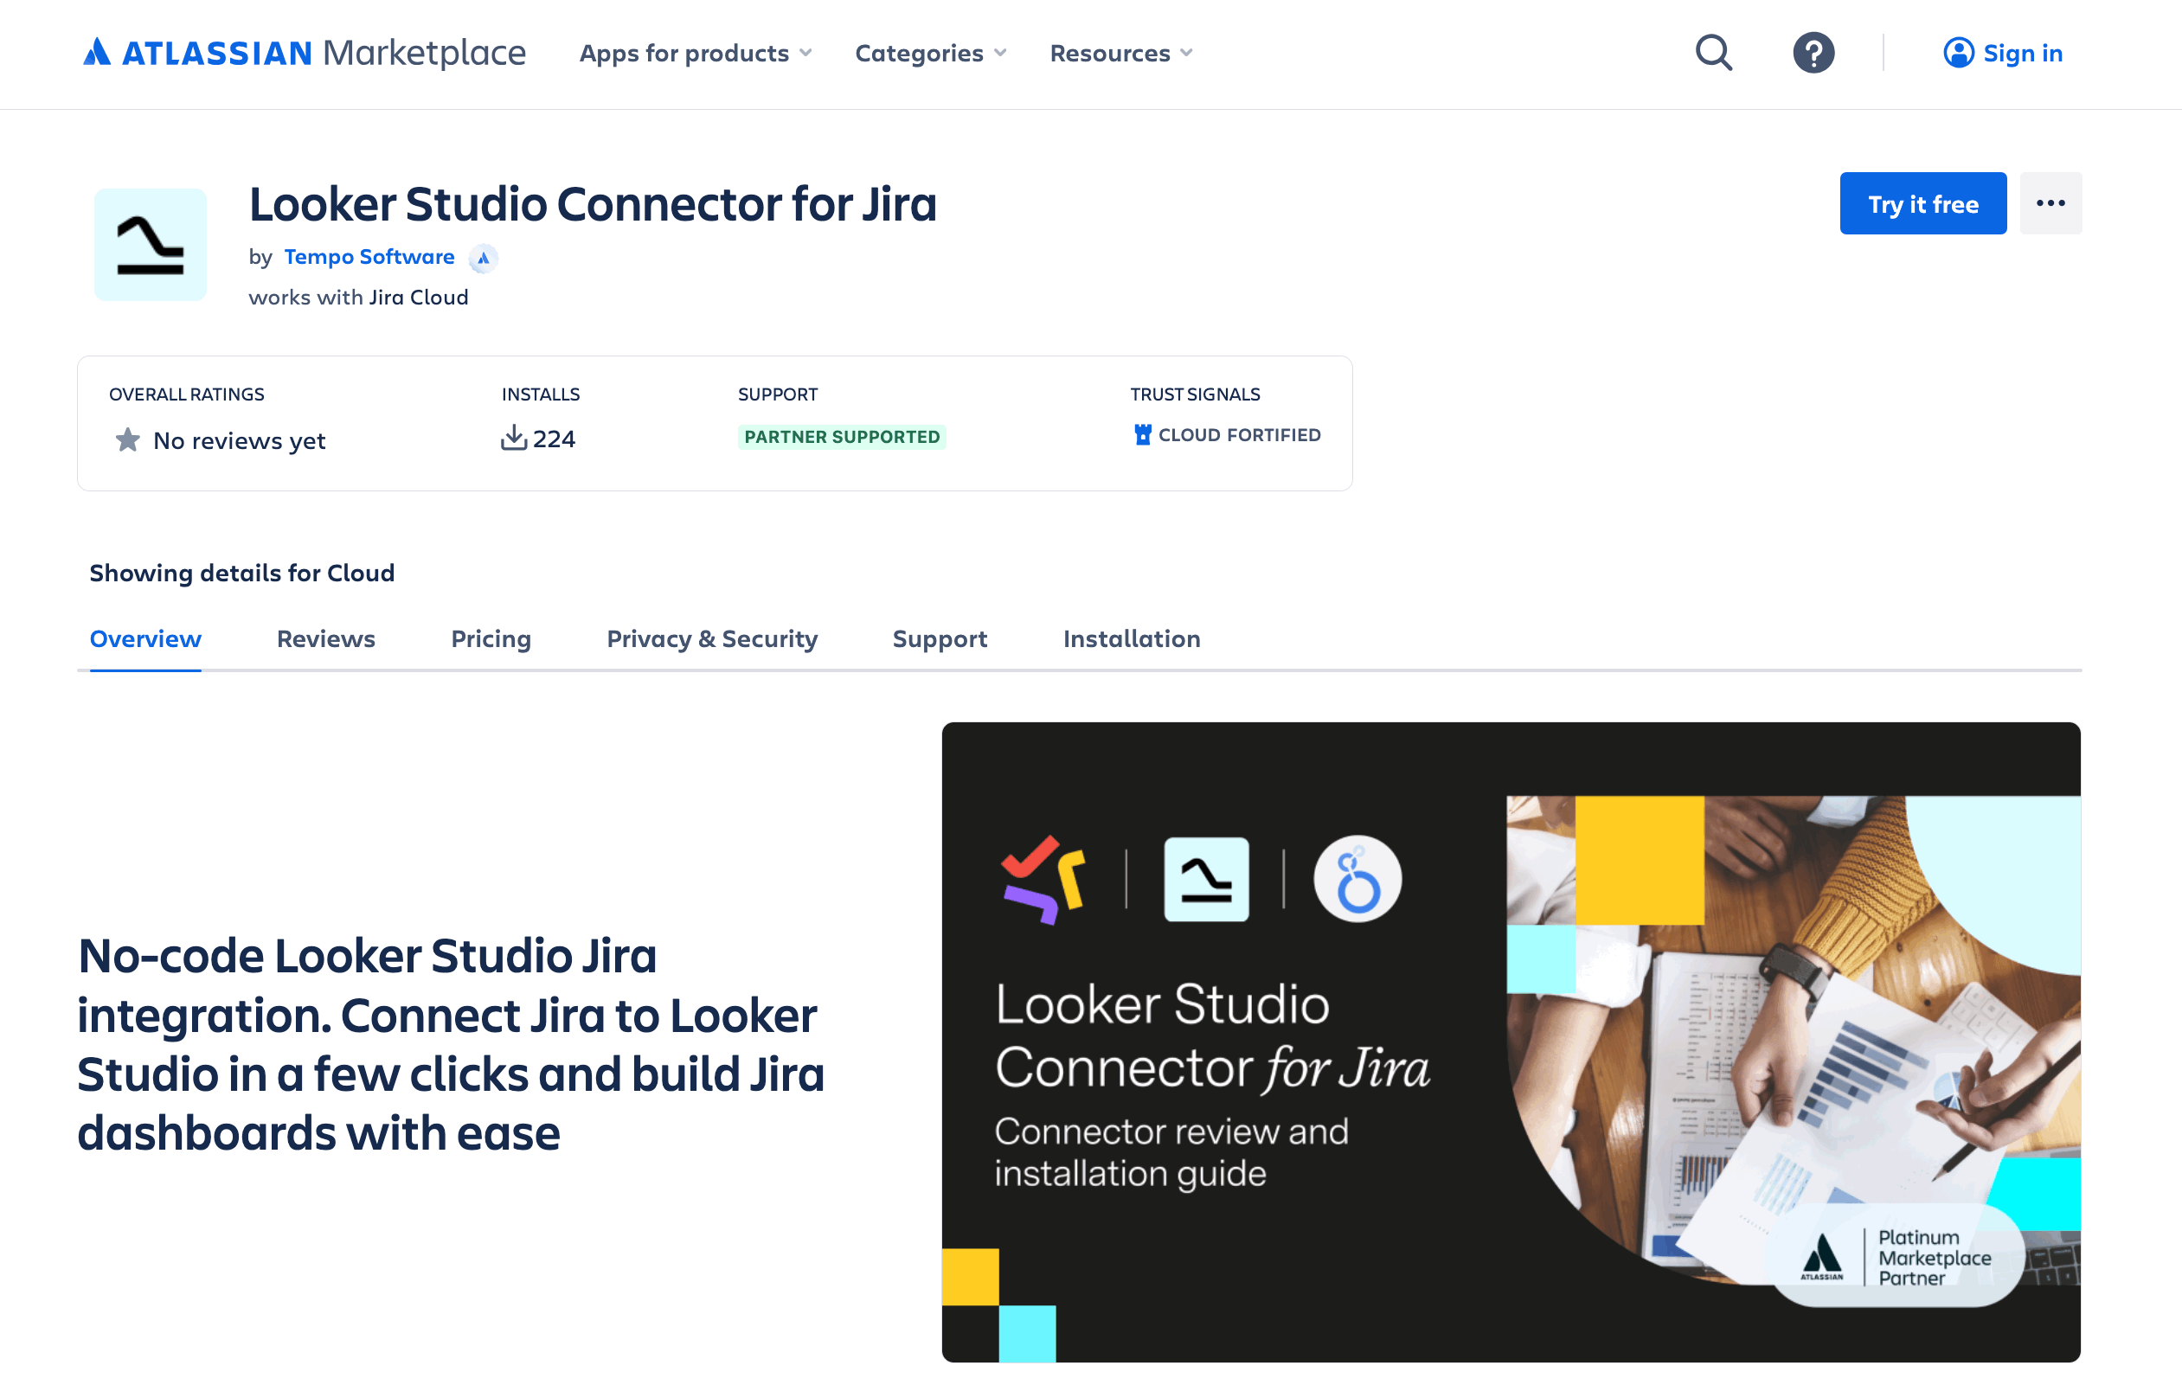2182x1391 pixels.
Task: Click the installs download icon
Action: 514,438
